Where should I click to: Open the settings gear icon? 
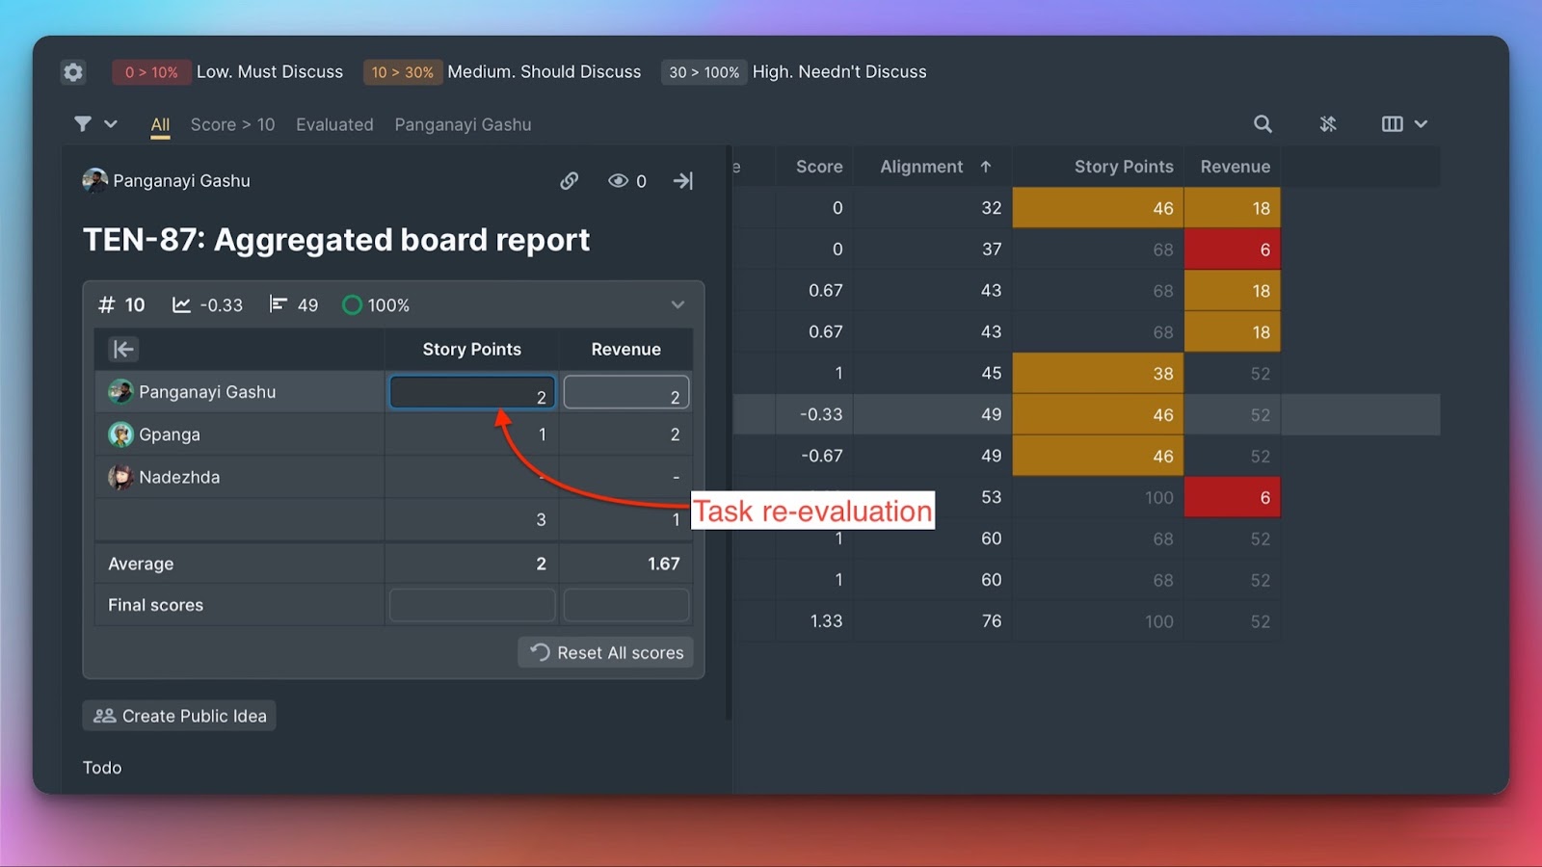tap(73, 72)
